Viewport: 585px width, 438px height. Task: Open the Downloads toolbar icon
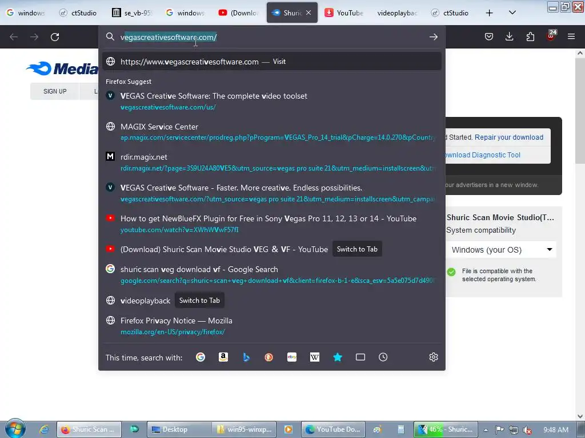click(509, 36)
